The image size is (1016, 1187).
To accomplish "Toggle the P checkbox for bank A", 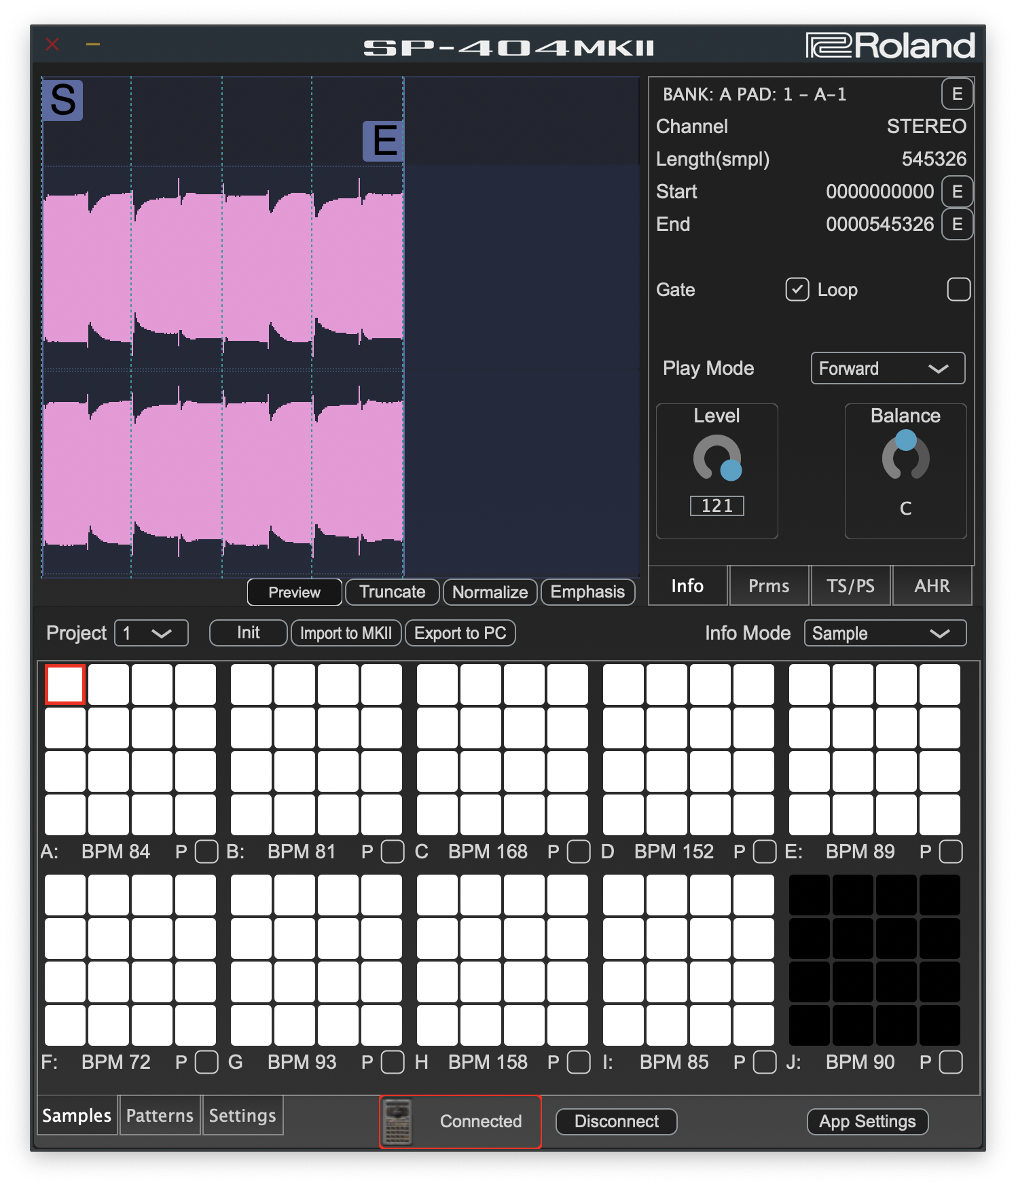I will (x=206, y=852).
